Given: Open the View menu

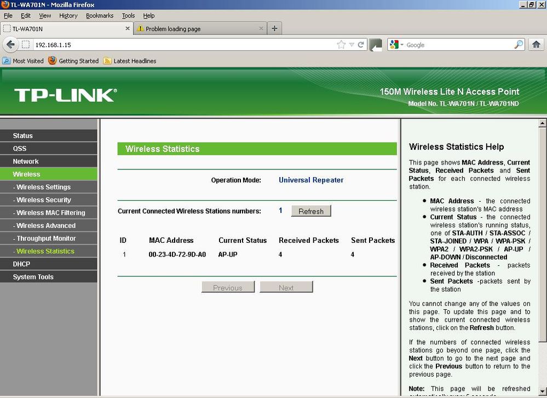Looking at the screenshot, I should click(45, 16).
